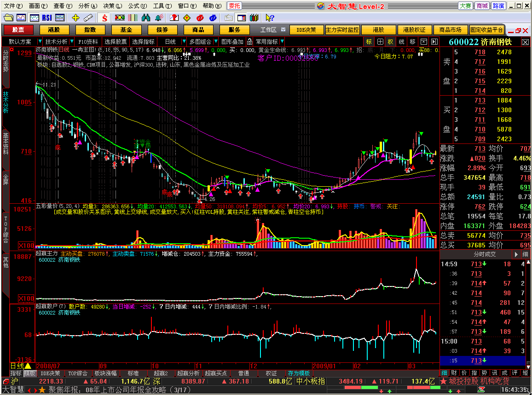Click the panel layout window icon
This screenshot has width=532, height=395.
click(241, 17)
